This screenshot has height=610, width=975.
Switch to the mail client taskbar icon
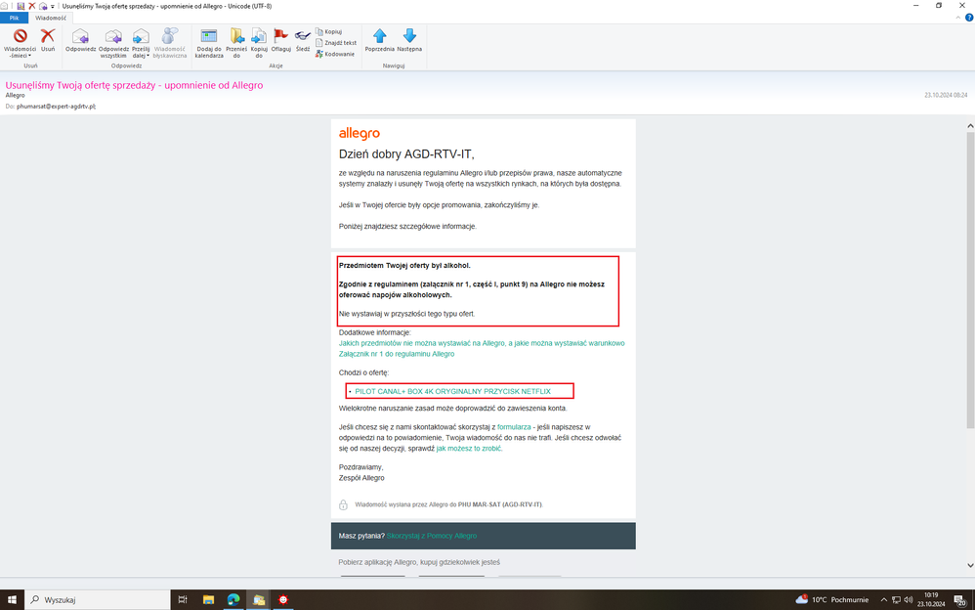[x=258, y=599]
